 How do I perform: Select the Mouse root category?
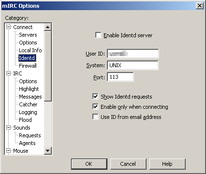point(21,151)
